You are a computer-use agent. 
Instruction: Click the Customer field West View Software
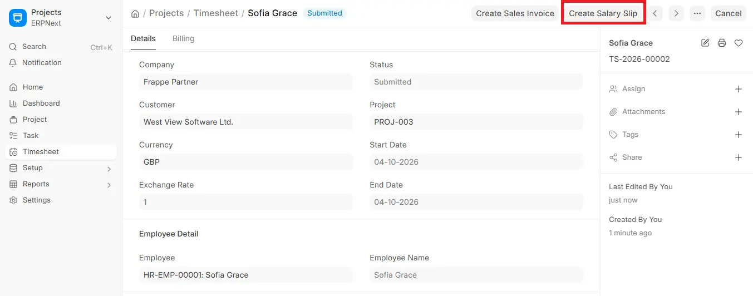pos(246,122)
